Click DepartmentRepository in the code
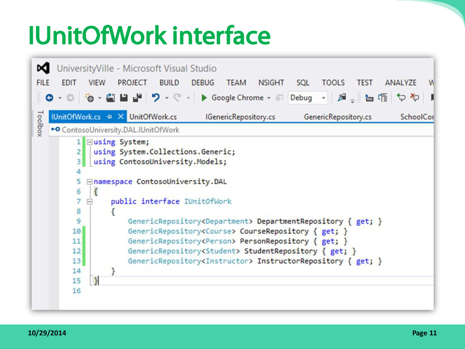 (x=300, y=221)
